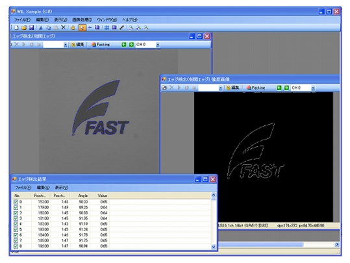This screenshot has width=350, height=263.
Task: Uncheck result row No. 6 checkbox
Action: [16, 235]
